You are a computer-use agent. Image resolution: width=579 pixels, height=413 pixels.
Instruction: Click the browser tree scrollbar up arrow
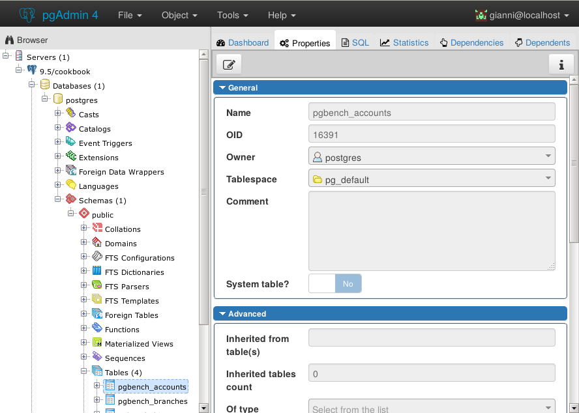[x=203, y=54]
